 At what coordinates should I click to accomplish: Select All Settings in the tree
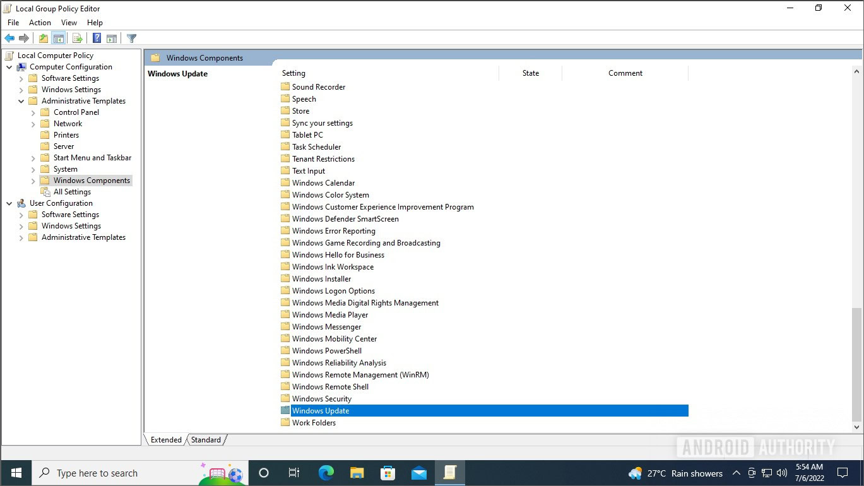72,192
